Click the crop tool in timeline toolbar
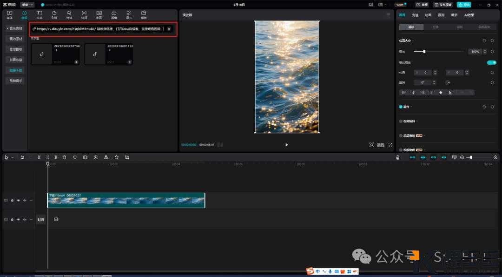This screenshot has height=277, width=502. click(127, 157)
